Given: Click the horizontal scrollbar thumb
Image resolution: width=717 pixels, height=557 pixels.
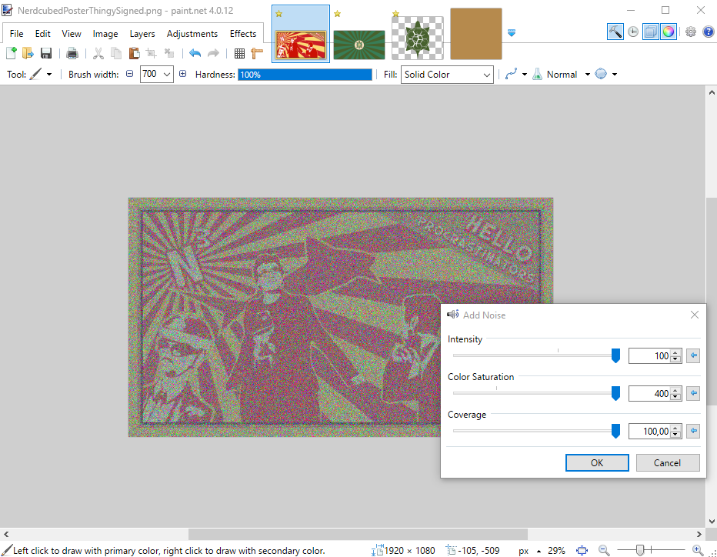Looking at the screenshot, I should pos(358,534).
